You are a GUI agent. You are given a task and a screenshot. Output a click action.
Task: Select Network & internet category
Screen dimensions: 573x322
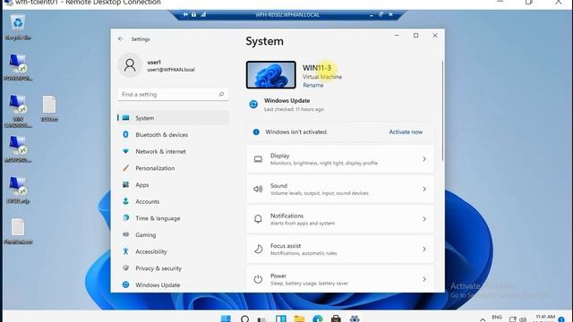pos(173,151)
